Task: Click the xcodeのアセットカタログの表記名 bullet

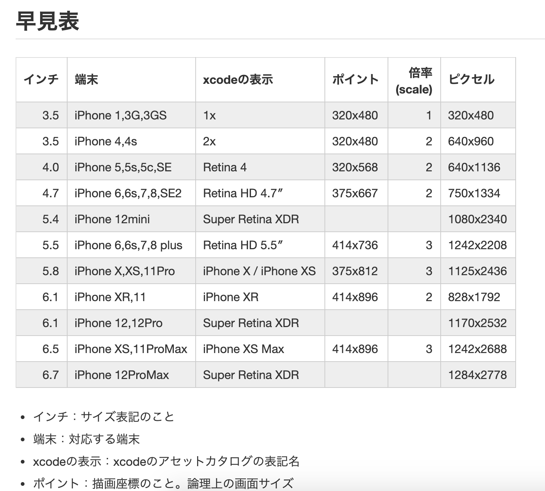Action: click(x=166, y=461)
